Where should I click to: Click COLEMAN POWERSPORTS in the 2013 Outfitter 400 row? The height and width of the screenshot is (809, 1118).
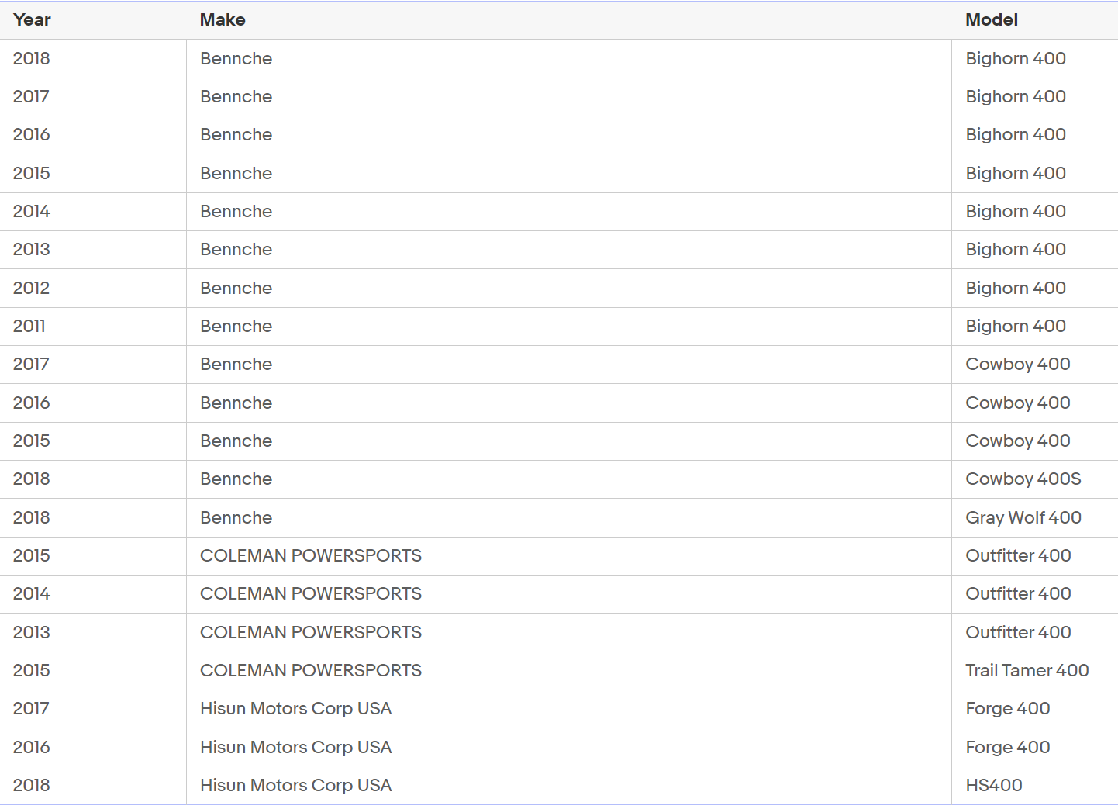(311, 632)
